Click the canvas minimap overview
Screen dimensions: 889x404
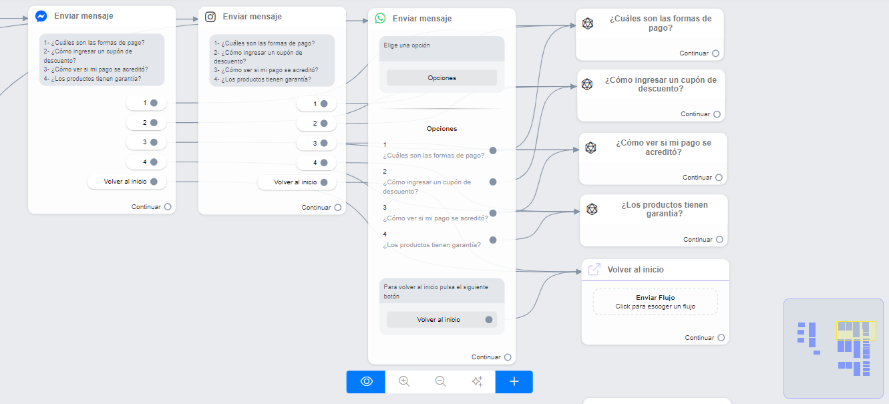click(835, 348)
